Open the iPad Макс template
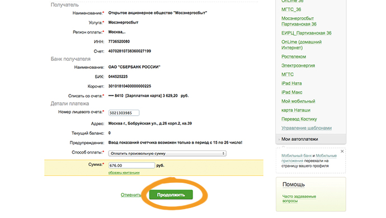This screenshot has height=218, width=386. point(291,92)
